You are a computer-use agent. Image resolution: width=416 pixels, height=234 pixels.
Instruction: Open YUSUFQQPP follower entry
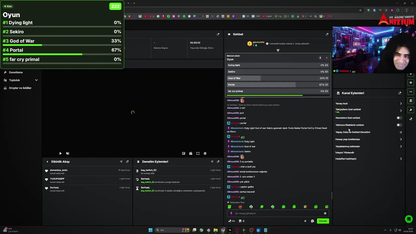pyautogui.click(x=87, y=180)
